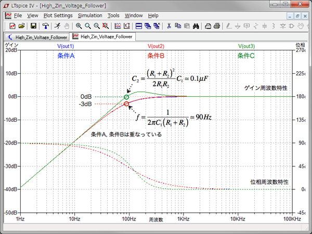Open the Control Panel hammer icon
This screenshot has height=234, width=312.
pos(46,25)
